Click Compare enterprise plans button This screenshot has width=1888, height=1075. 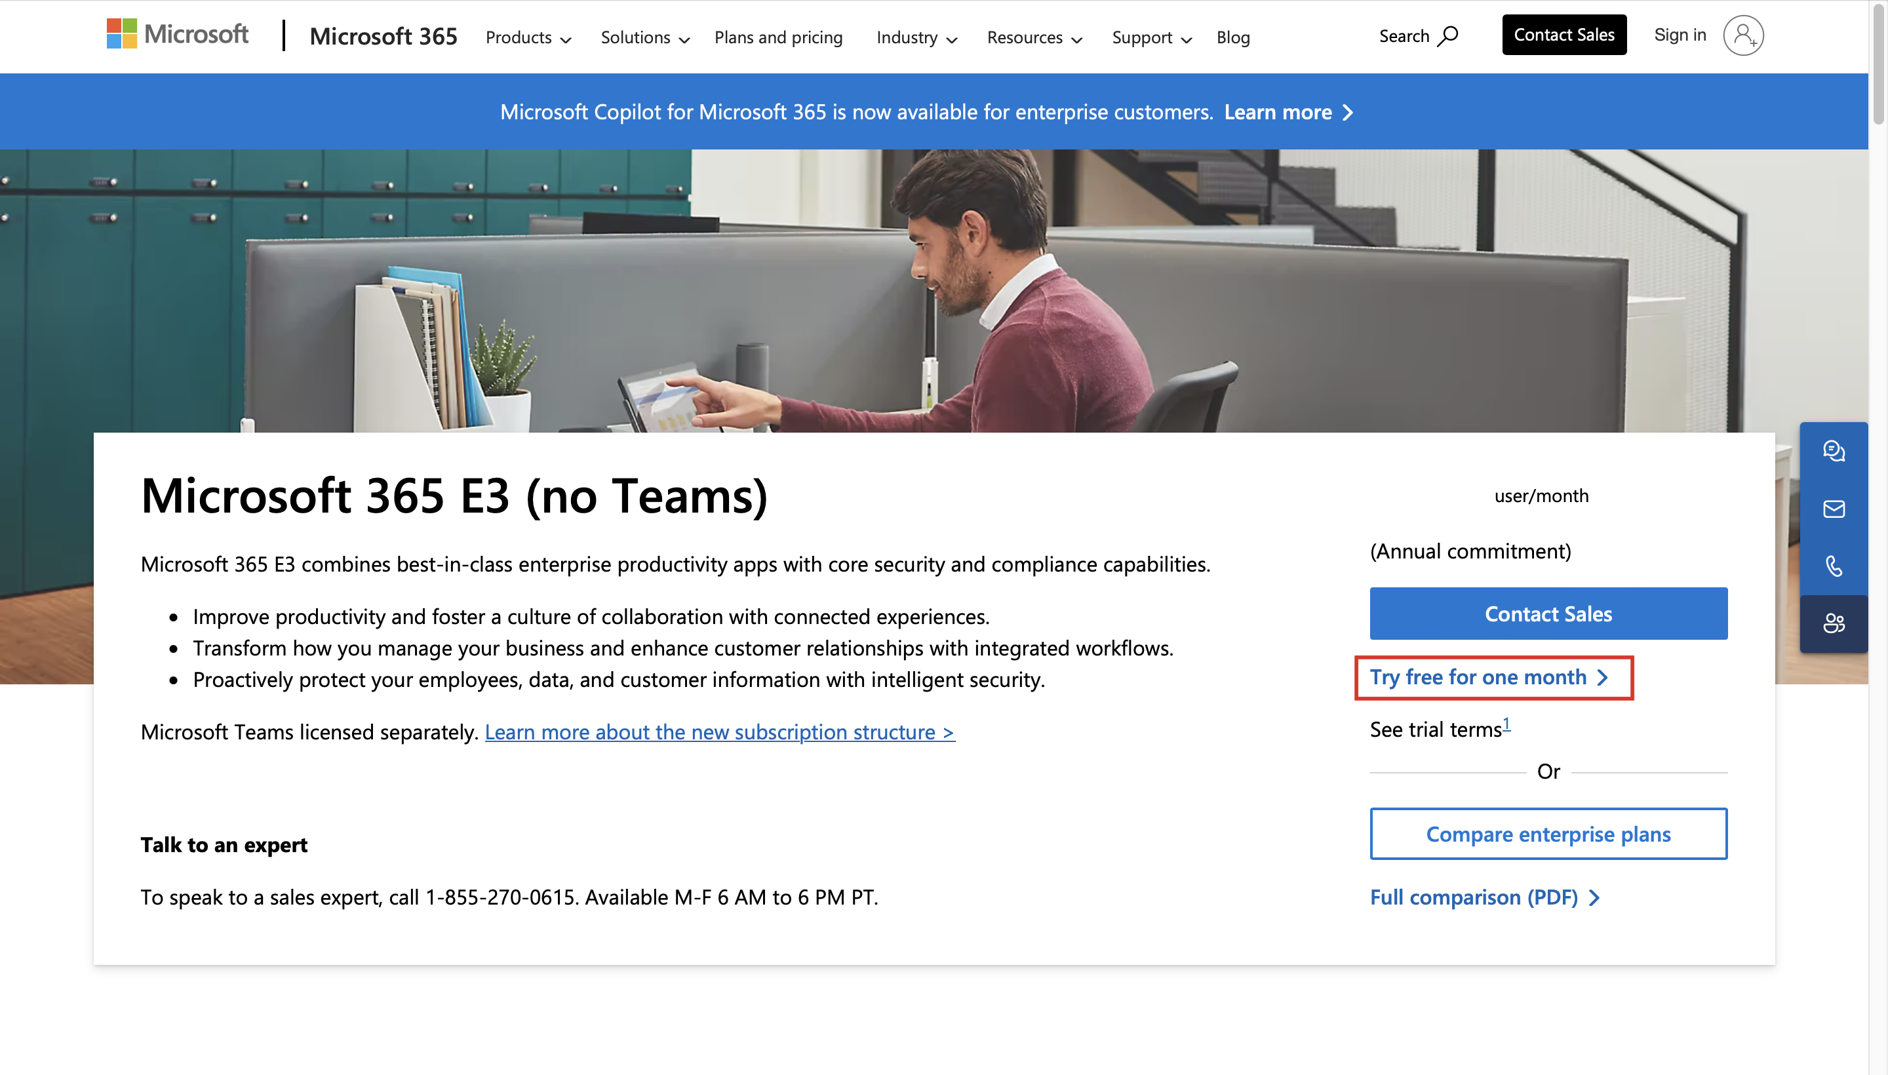coord(1548,834)
